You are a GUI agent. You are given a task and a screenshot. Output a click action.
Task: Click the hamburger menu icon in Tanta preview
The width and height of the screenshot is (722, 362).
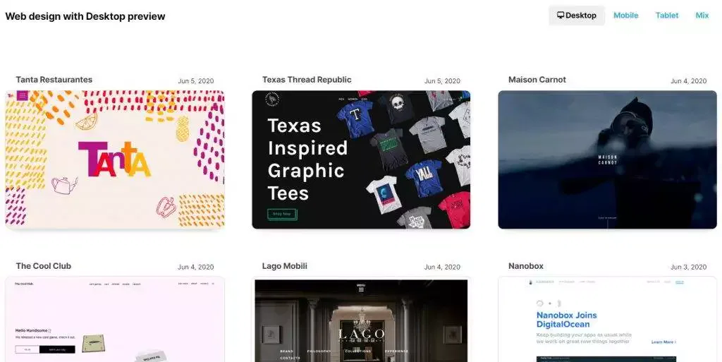[x=22, y=96]
